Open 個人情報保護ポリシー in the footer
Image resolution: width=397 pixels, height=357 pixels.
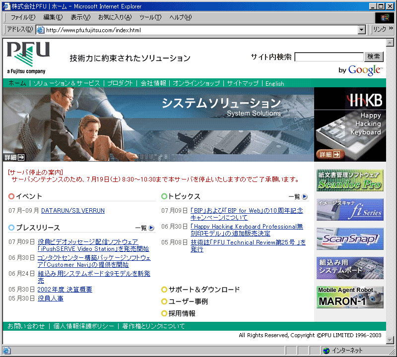click(x=83, y=326)
